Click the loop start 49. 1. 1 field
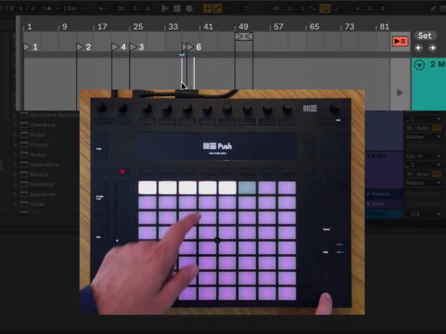The width and height of the screenshot is (446, 334). 288,8
